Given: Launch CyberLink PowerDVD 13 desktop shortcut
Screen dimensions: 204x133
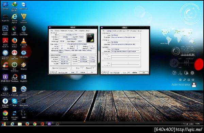Looking at the screenshot, I should 5,91.
